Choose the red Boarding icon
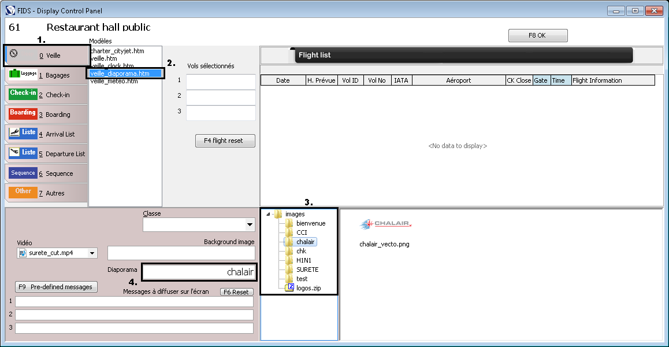Image resolution: width=669 pixels, height=347 pixels. pos(23,113)
